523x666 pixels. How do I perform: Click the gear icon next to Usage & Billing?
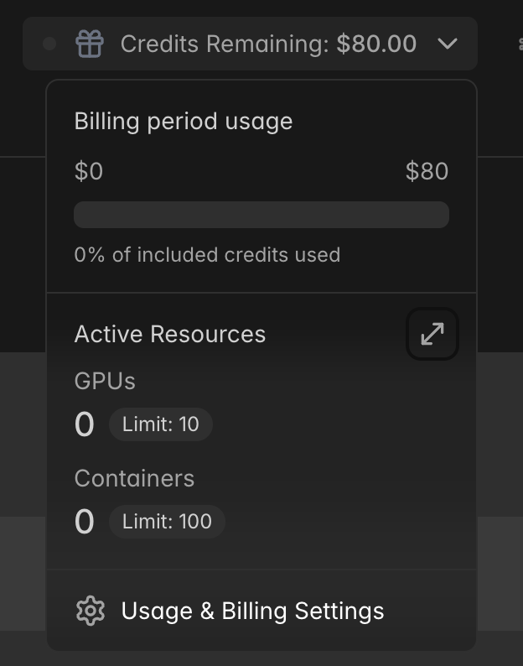tap(91, 611)
